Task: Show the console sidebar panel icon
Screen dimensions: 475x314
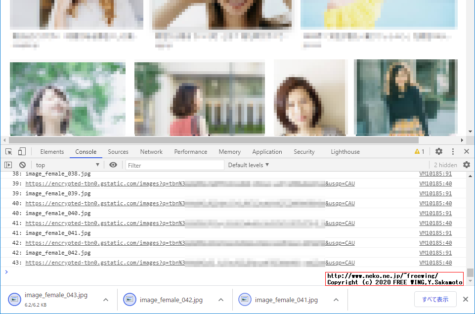Action: [8, 165]
